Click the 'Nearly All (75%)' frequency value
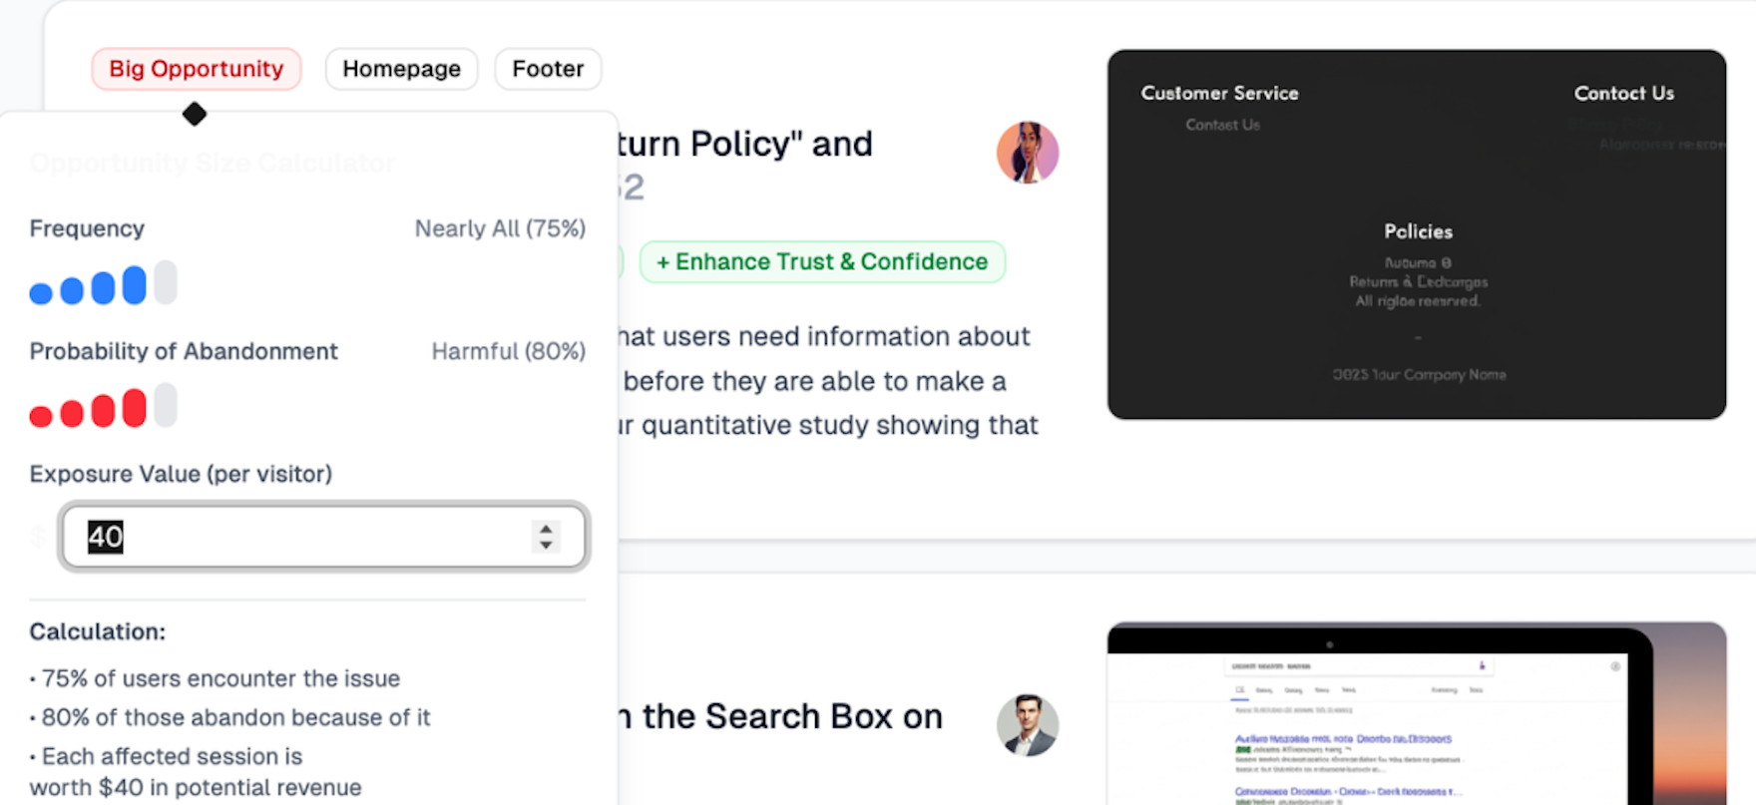Screen dimensions: 1756x805 point(500,228)
